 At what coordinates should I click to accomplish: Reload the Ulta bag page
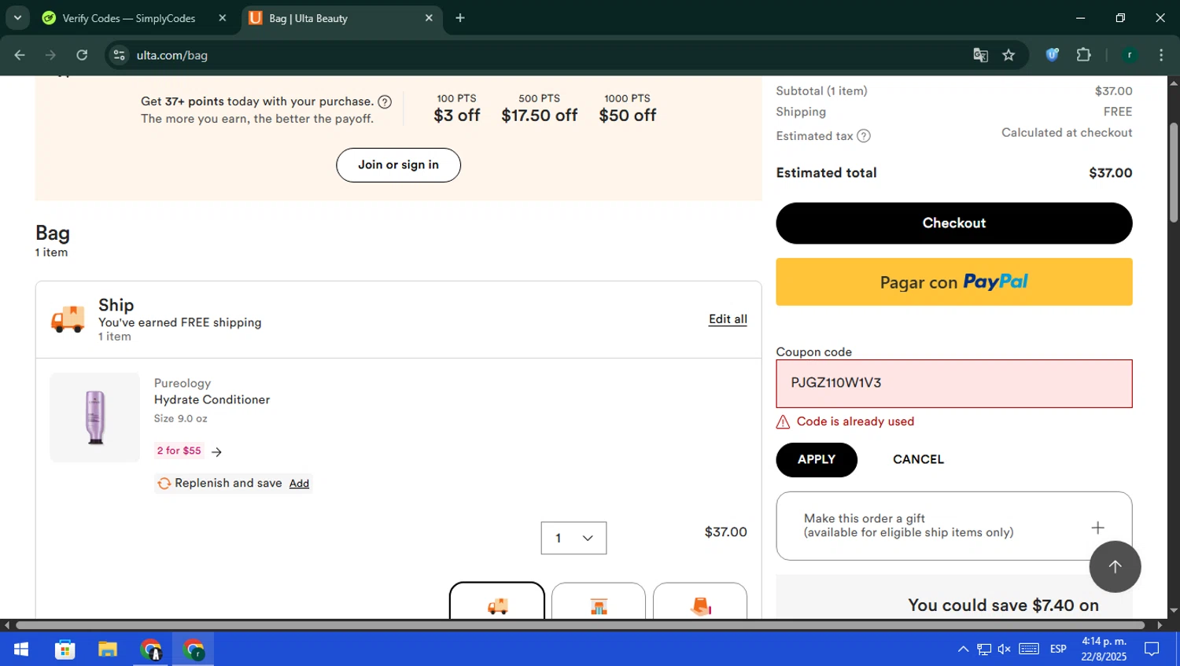(x=82, y=55)
